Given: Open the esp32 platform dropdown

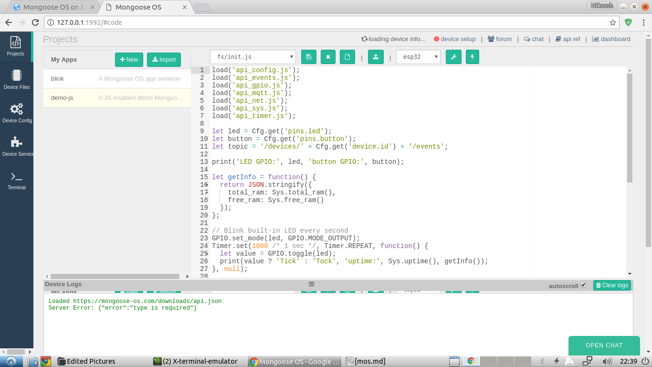Looking at the screenshot, I should 418,57.
